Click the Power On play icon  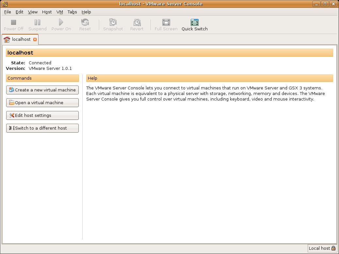pyautogui.click(x=61, y=22)
